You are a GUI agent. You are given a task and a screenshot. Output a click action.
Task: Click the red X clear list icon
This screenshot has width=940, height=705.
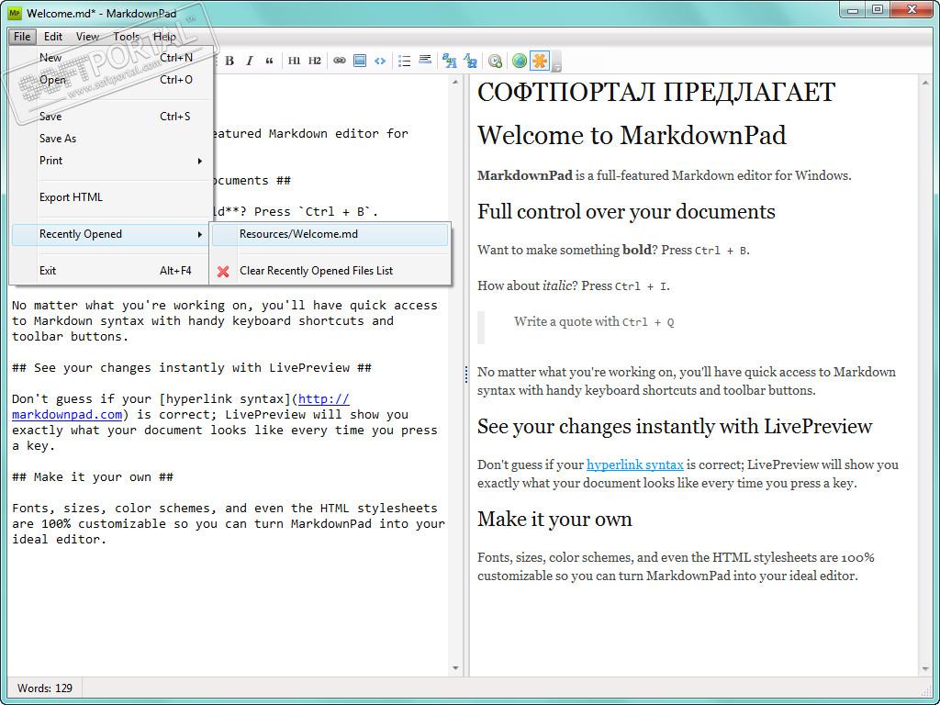click(x=223, y=271)
